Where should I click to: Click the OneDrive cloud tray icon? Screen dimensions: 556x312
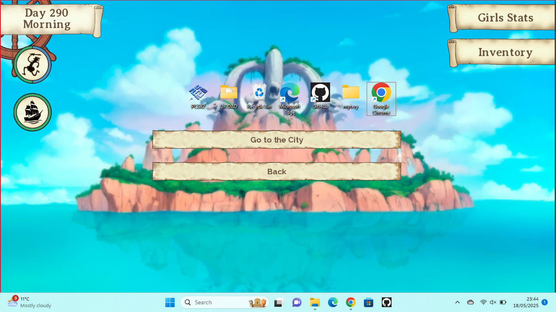coord(471,302)
